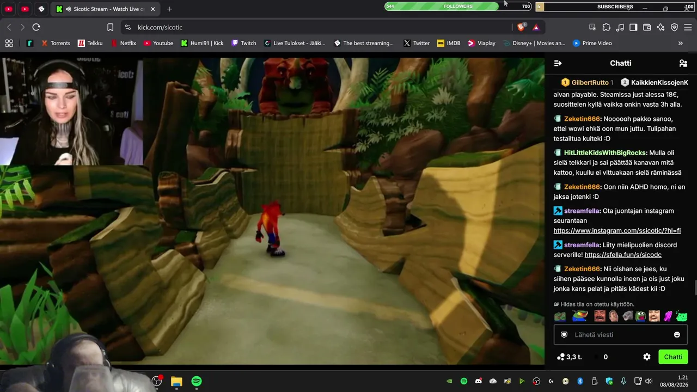Insert the Pepe with rainbow visor emote
697x392 pixels.
579,316
